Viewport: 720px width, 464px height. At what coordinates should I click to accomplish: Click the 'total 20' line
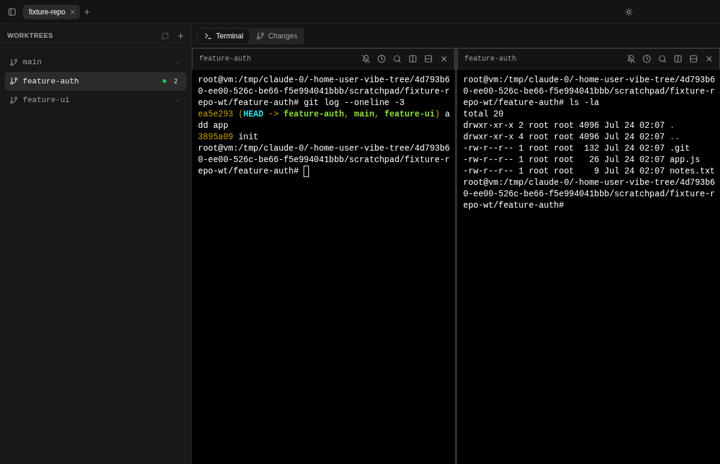[483, 114]
